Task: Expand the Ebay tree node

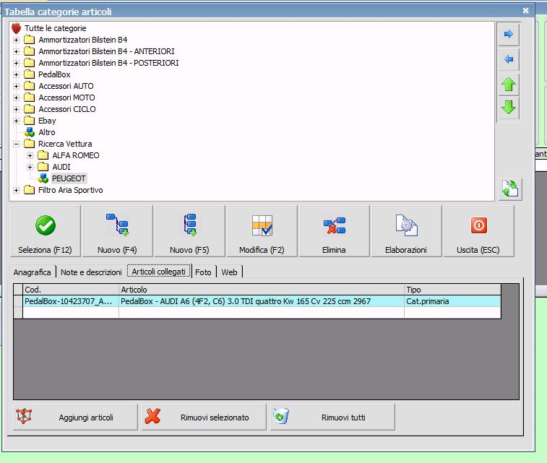Action: pyautogui.click(x=16, y=121)
